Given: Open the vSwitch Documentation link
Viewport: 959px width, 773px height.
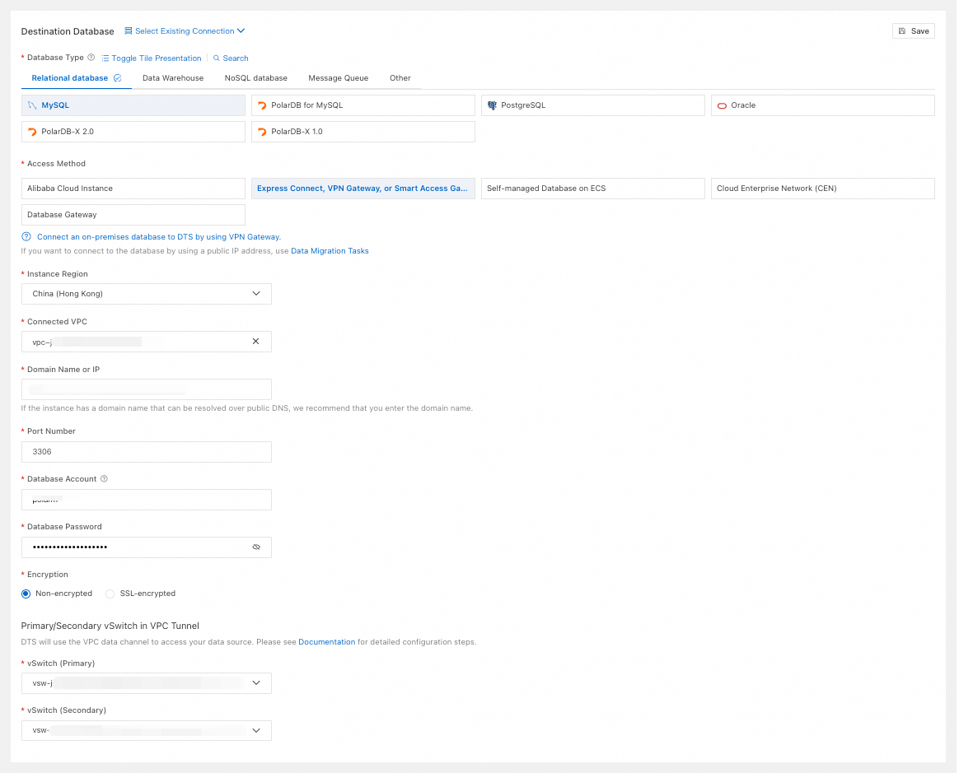Looking at the screenshot, I should pyautogui.click(x=327, y=642).
